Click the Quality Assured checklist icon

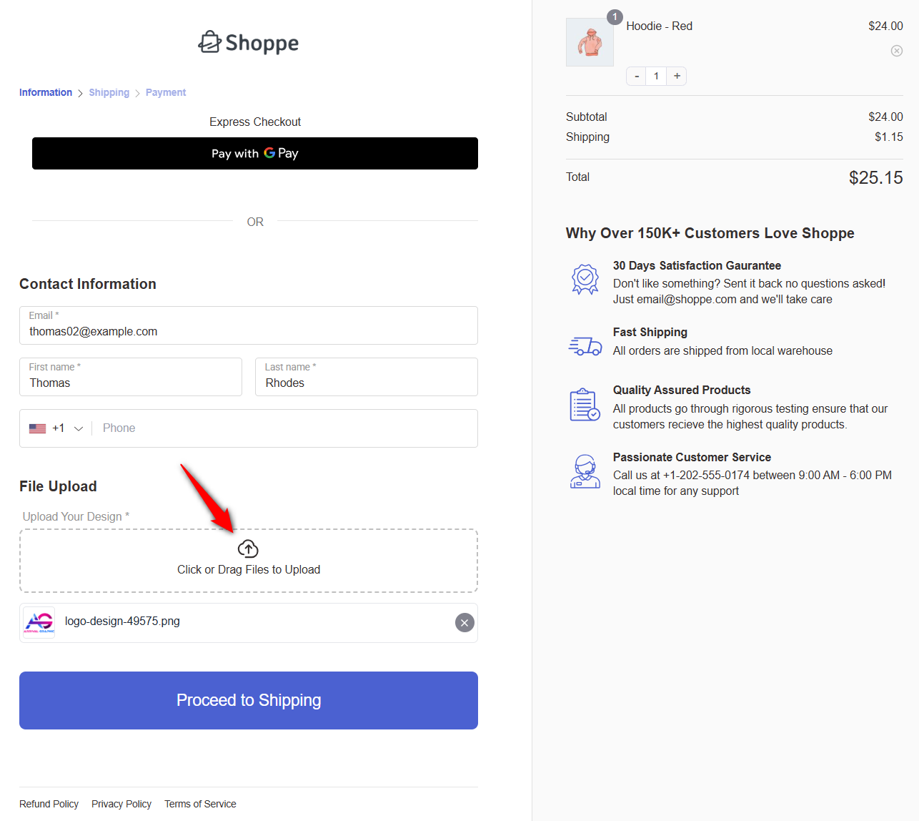pos(585,404)
